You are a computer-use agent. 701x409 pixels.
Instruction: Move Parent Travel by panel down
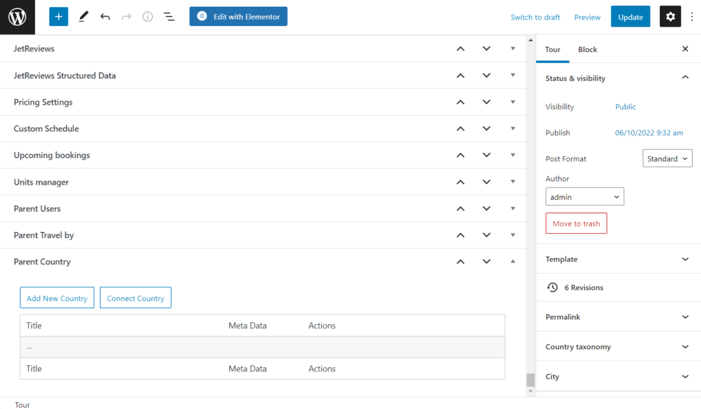[487, 235]
